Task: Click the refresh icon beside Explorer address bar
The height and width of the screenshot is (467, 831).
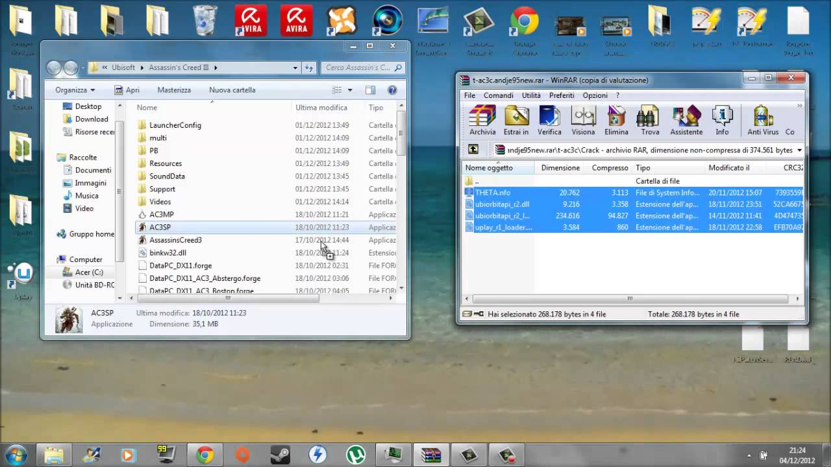Action: click(309, 67)
